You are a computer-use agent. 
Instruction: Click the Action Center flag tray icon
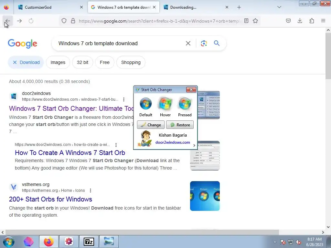pyautogui.click(x=283, y=242)
